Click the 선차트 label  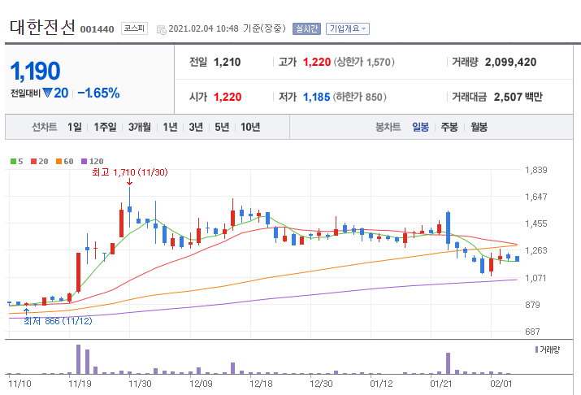point(45,127)
